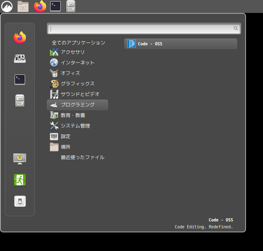
Task: Launch the terminal from the top panel
Action: (x=55, y=6)
